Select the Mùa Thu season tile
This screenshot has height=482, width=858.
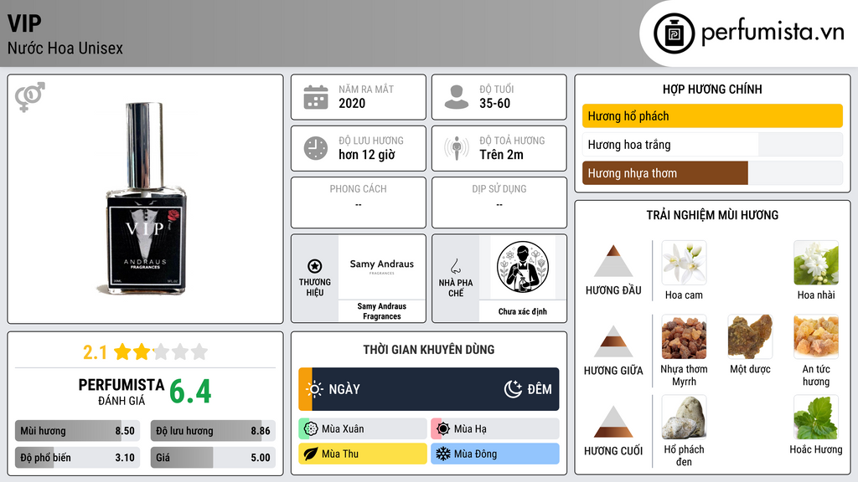pos(363,454)
